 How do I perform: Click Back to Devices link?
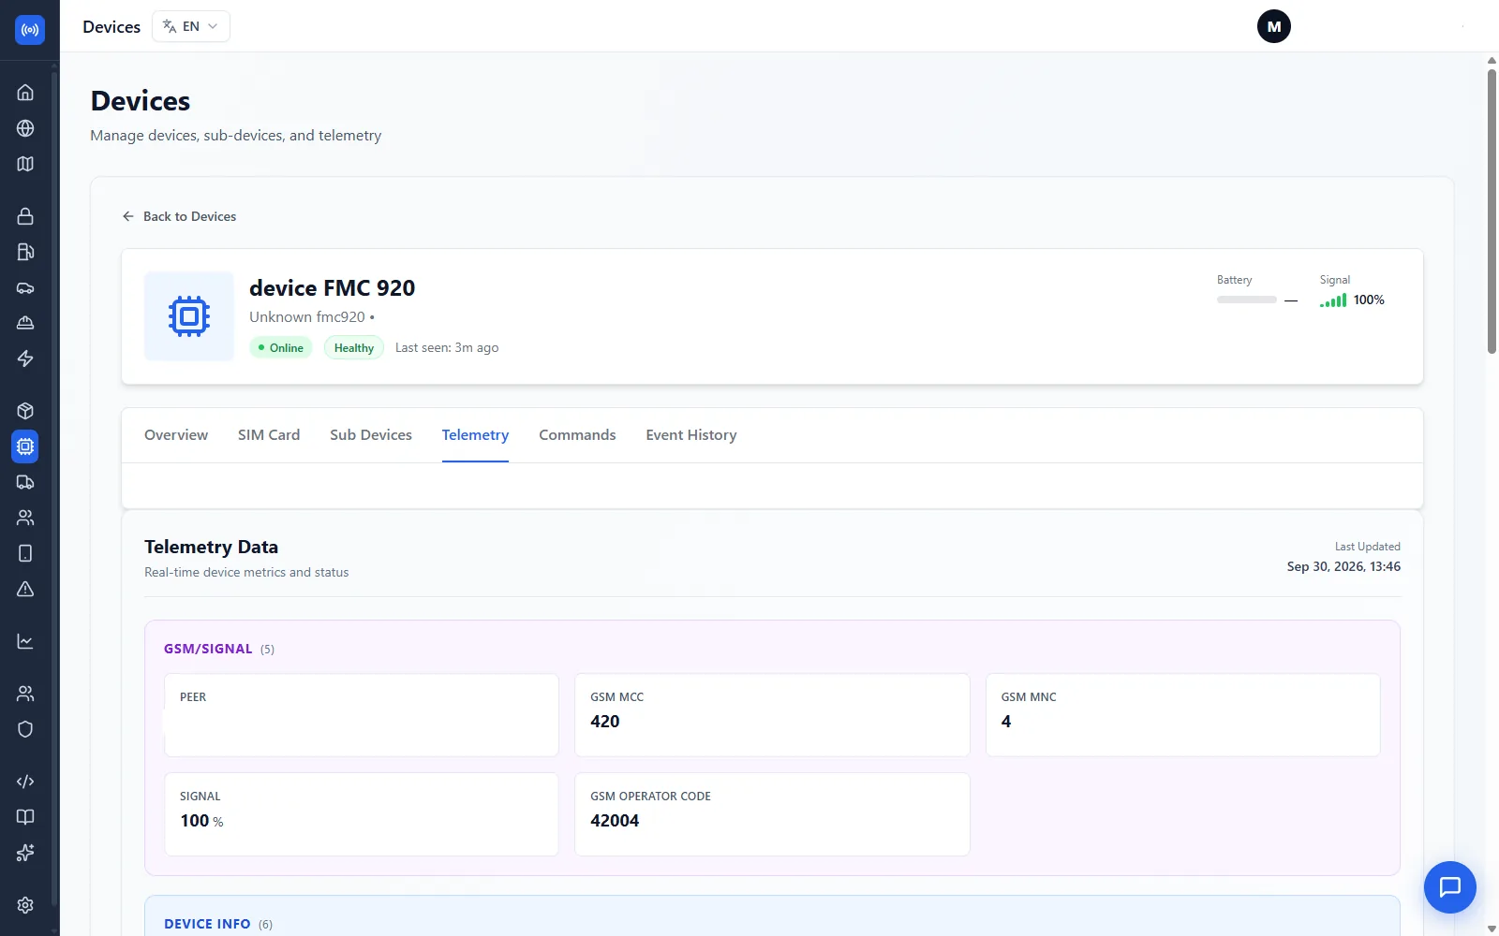pyautogui.click(x=179, y=216)
